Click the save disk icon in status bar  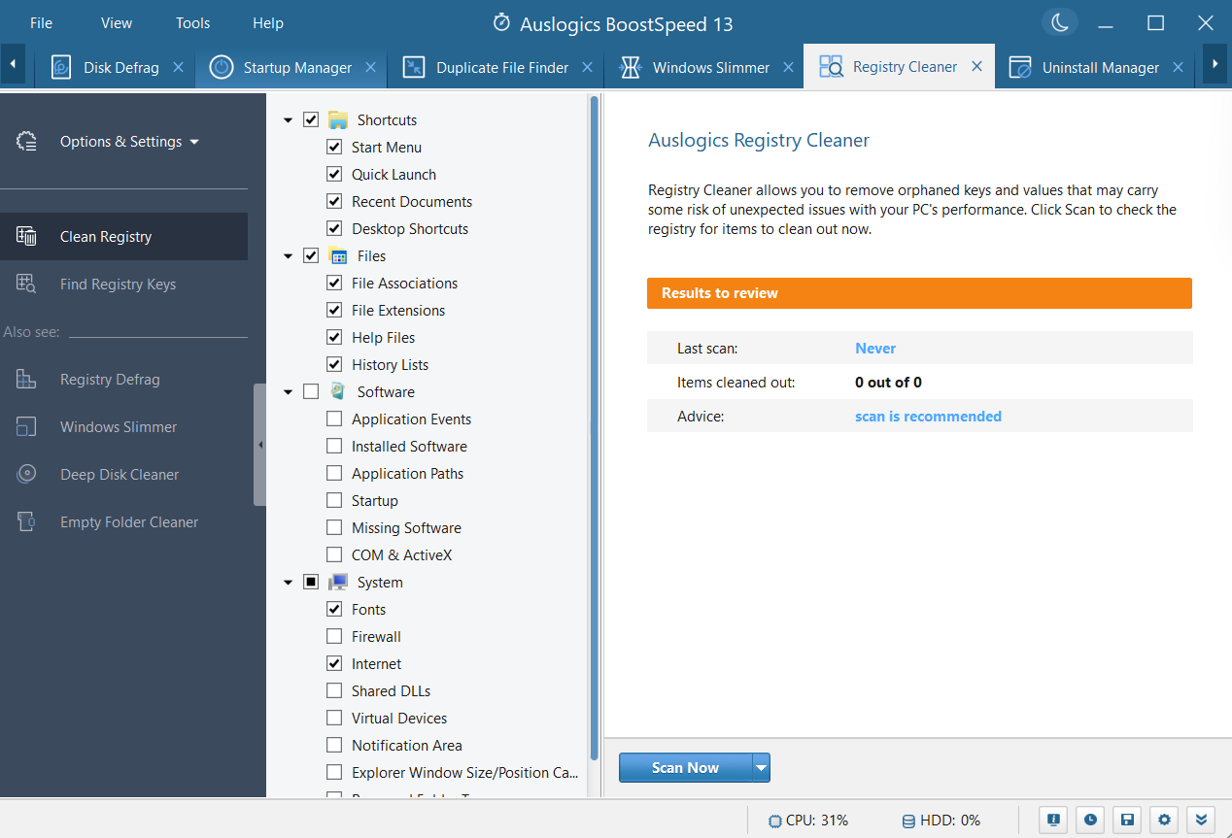coord(1127,820)
